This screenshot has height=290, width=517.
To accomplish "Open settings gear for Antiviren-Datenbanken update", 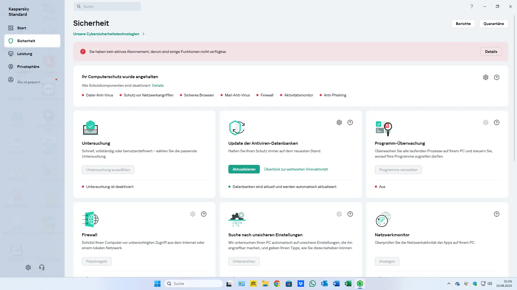I will coord(339,122).
